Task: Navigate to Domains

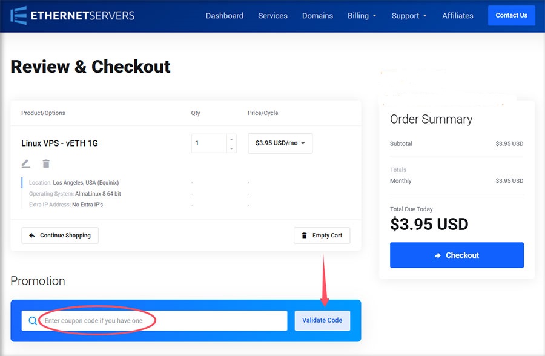Action: point(317,16)
